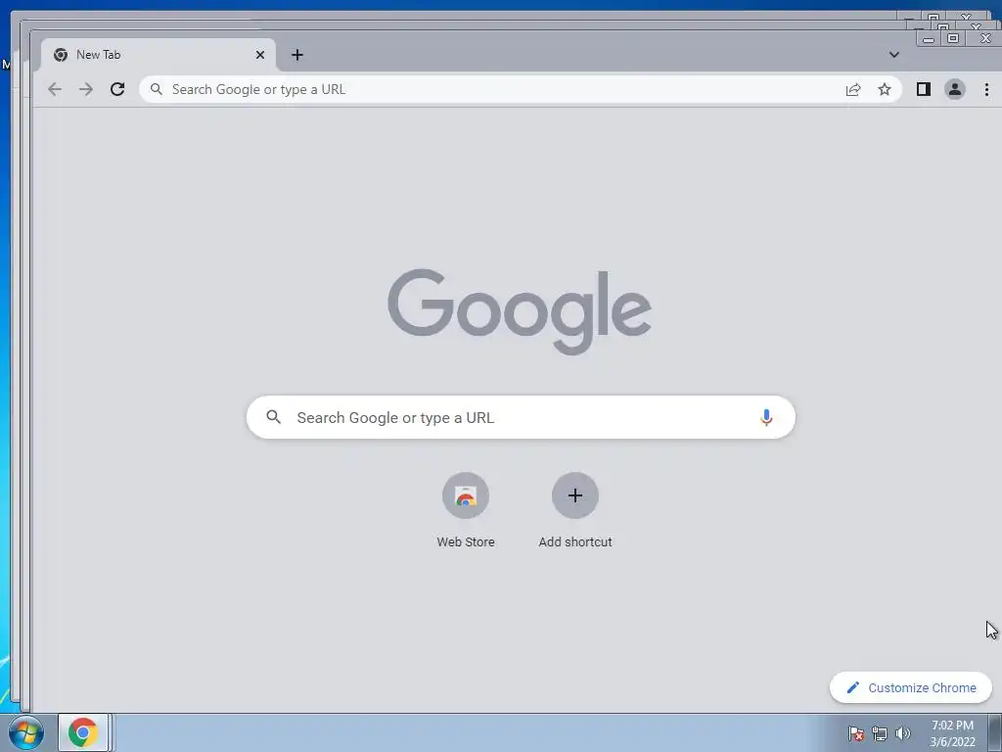Click the Customize Chrome button
1002x752 pixels.
click(911, 687)
